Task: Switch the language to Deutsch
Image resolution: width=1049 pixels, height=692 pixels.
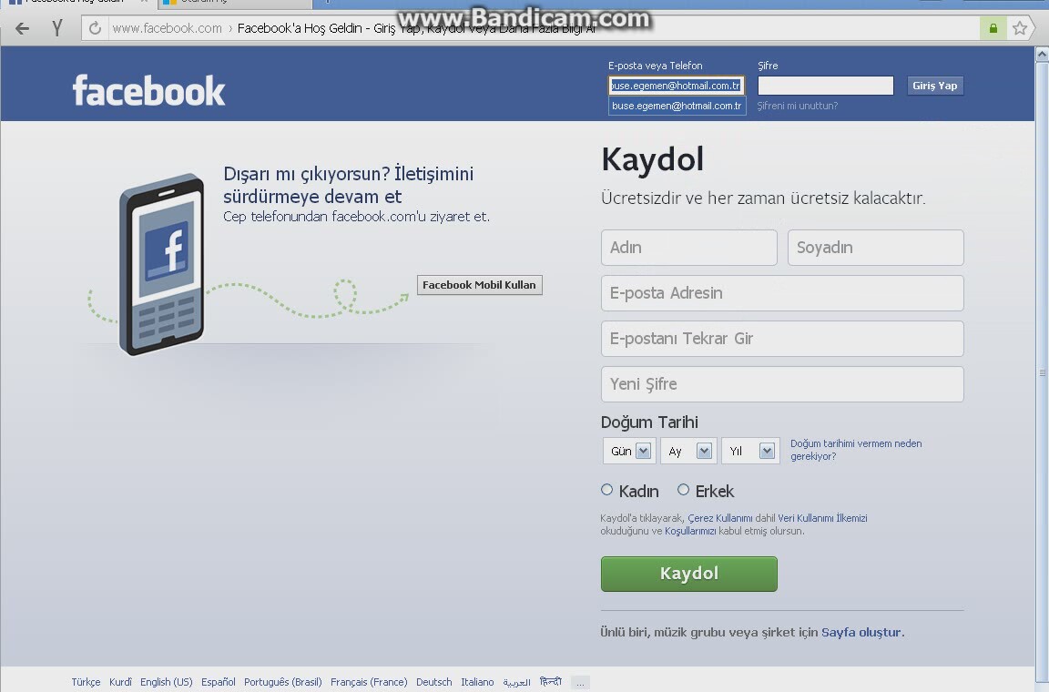Action: point(433,682)
